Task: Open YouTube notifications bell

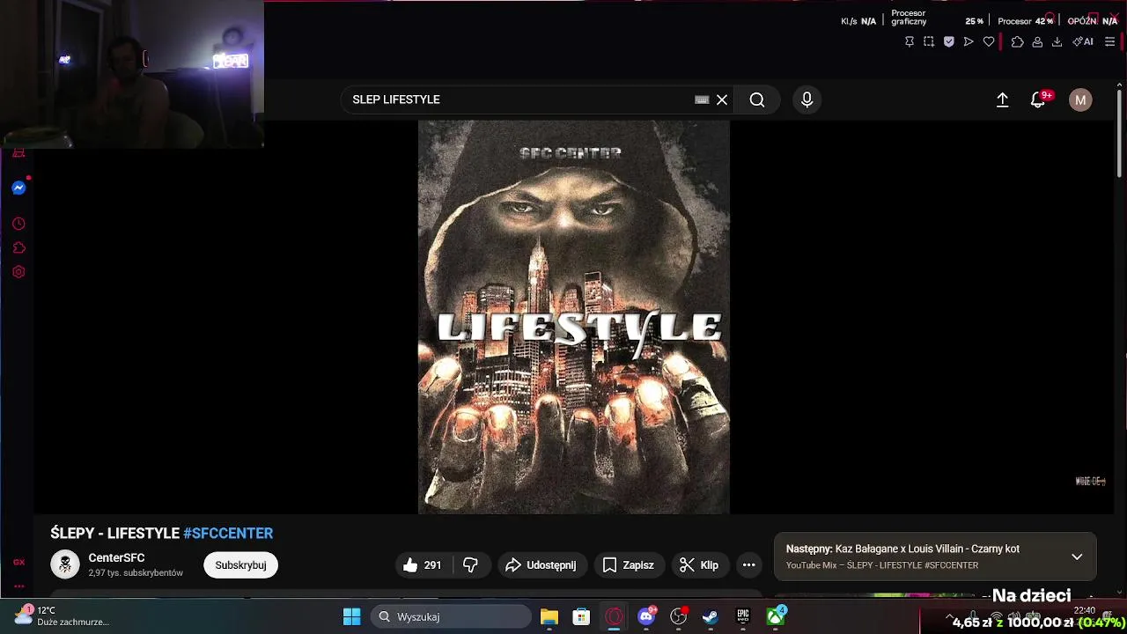Action: [x=1038, y=100]
